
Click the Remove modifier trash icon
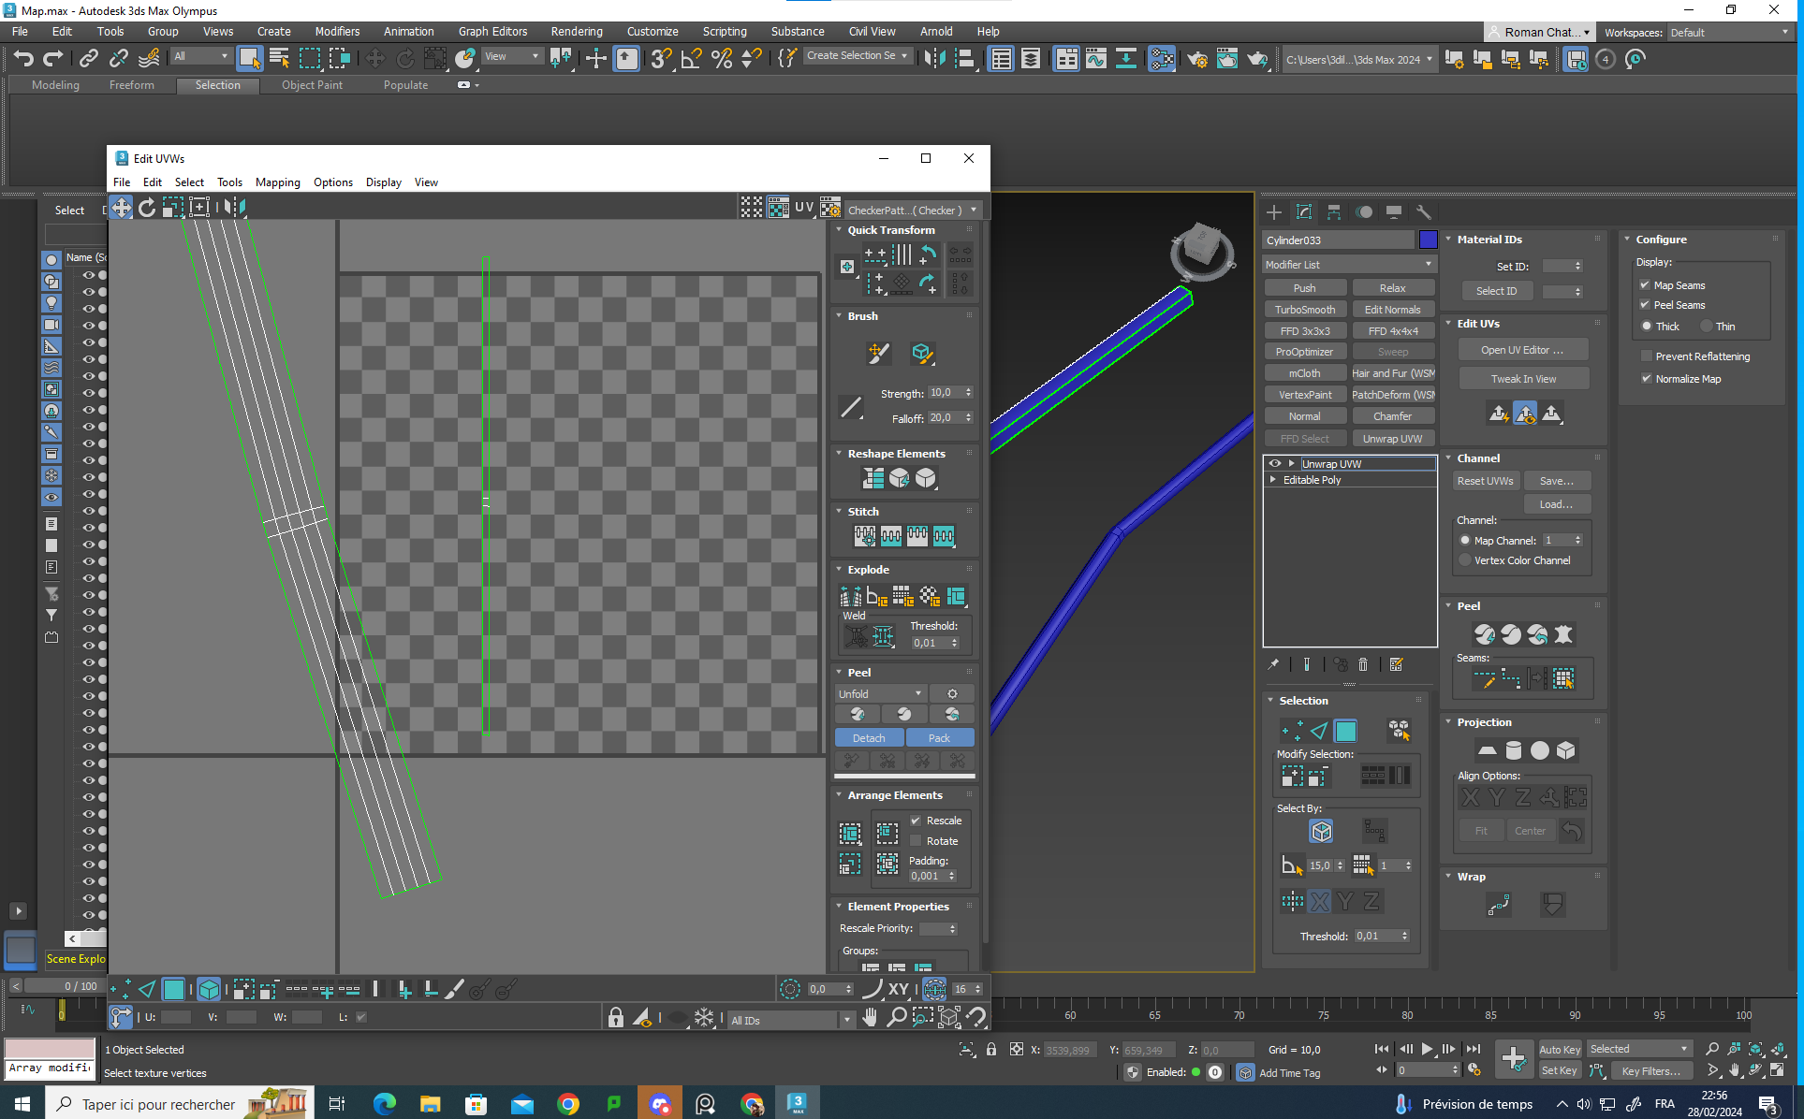click(x=1363, y=665)
